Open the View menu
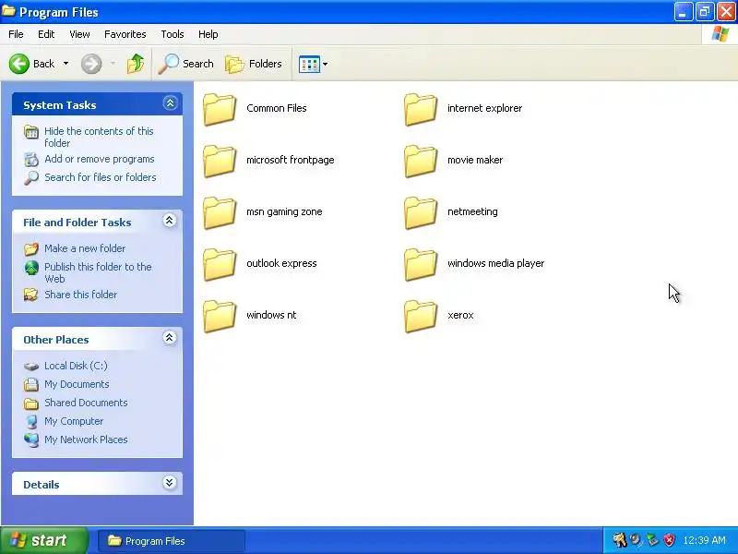This screenshot has height=554, width=738. point(79,34)
